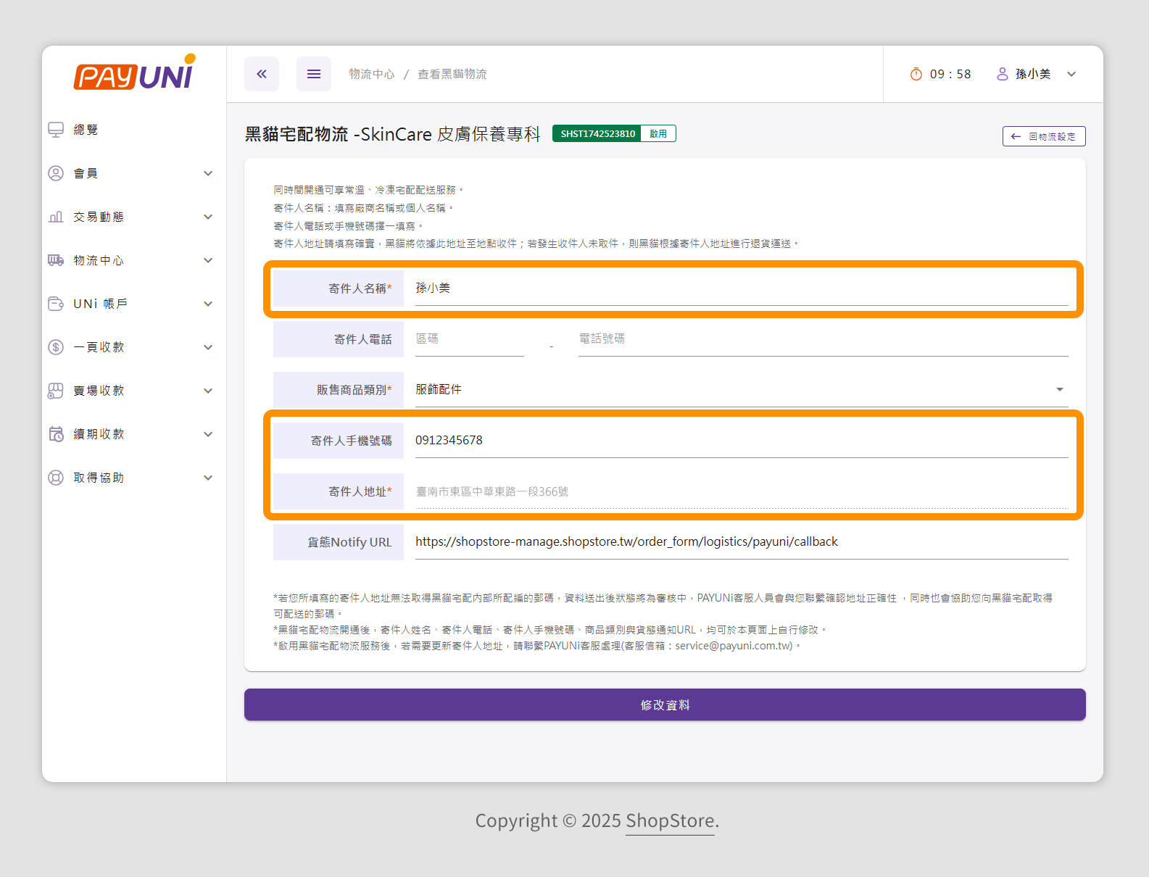Click the 查看黑貓物流 breadcrumb
The height and width of the screenshot is (877, 1149).
(x=452, y=74)
